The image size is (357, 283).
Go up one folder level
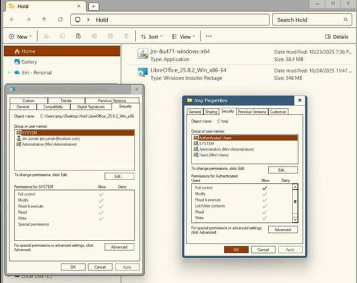[44, 19]
